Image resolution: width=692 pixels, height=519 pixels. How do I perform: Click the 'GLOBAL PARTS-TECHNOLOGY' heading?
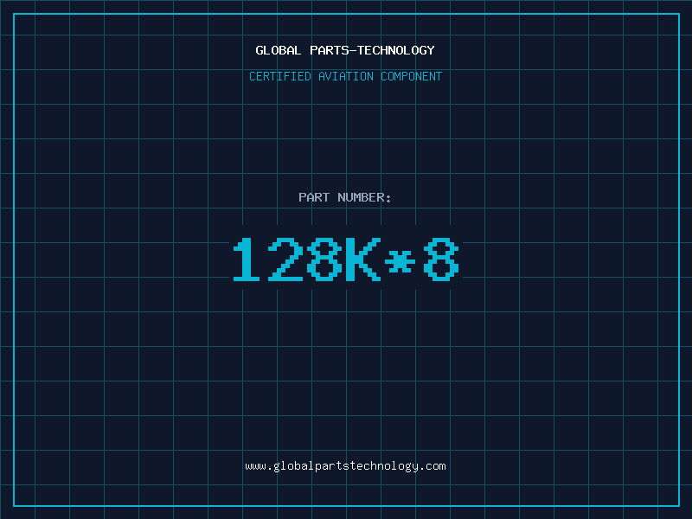pos(345,50)
